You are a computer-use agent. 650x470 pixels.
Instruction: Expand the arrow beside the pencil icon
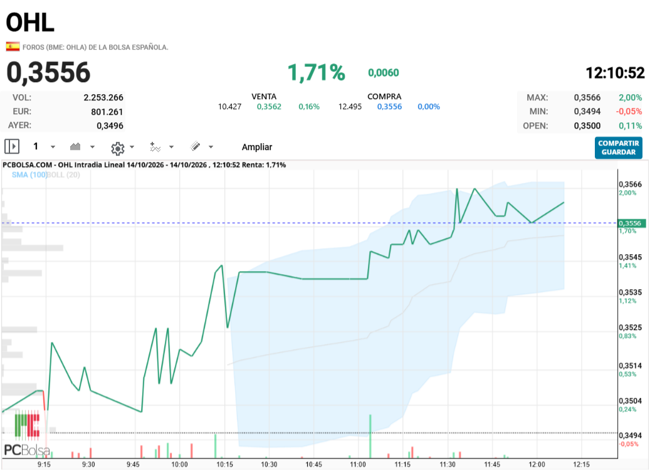(x=211, y=147)
